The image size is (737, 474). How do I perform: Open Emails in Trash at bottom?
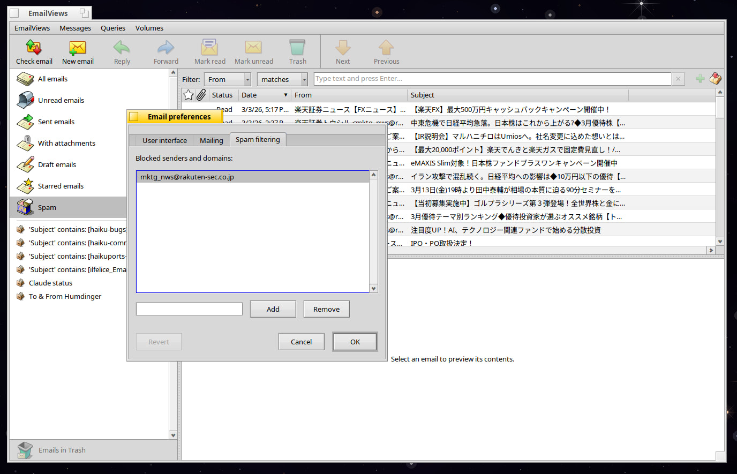tap(62, 450)
